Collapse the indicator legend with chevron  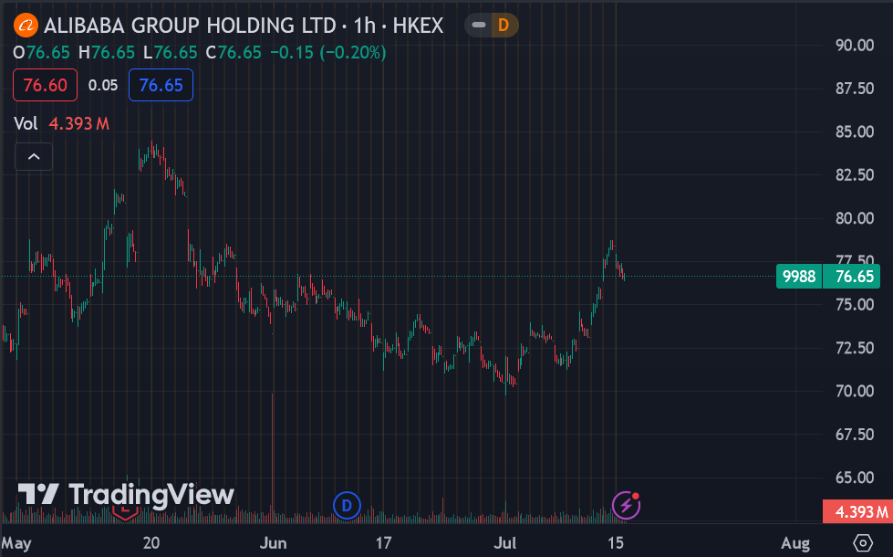34,157
